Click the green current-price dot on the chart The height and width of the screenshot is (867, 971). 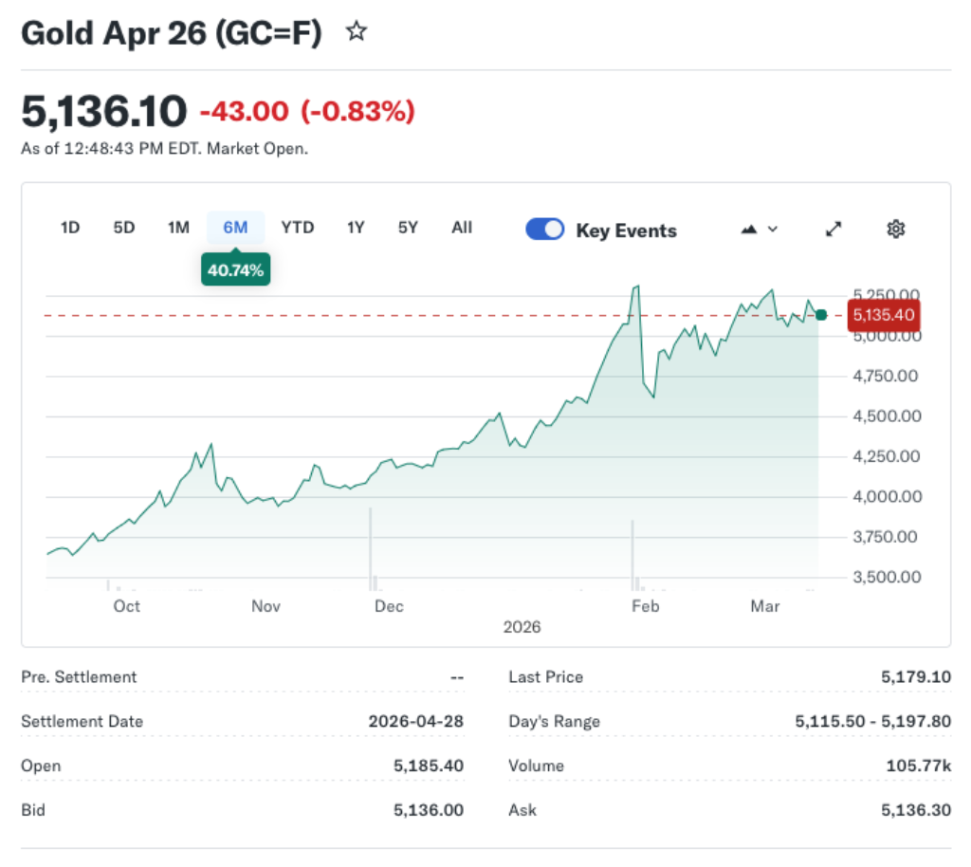[821, 314]
